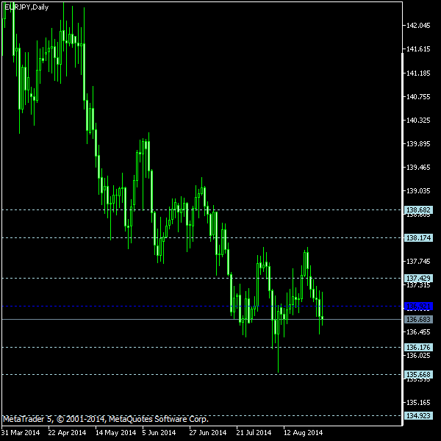441x441 pixels.
Task: Click the 138.682 pivot level label
Action: click(418, 209)
